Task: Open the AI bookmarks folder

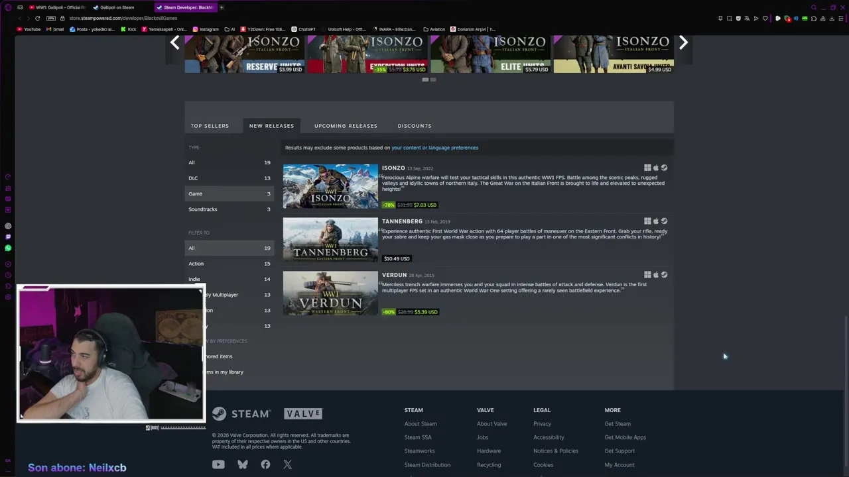Action: tap(230, 29)
